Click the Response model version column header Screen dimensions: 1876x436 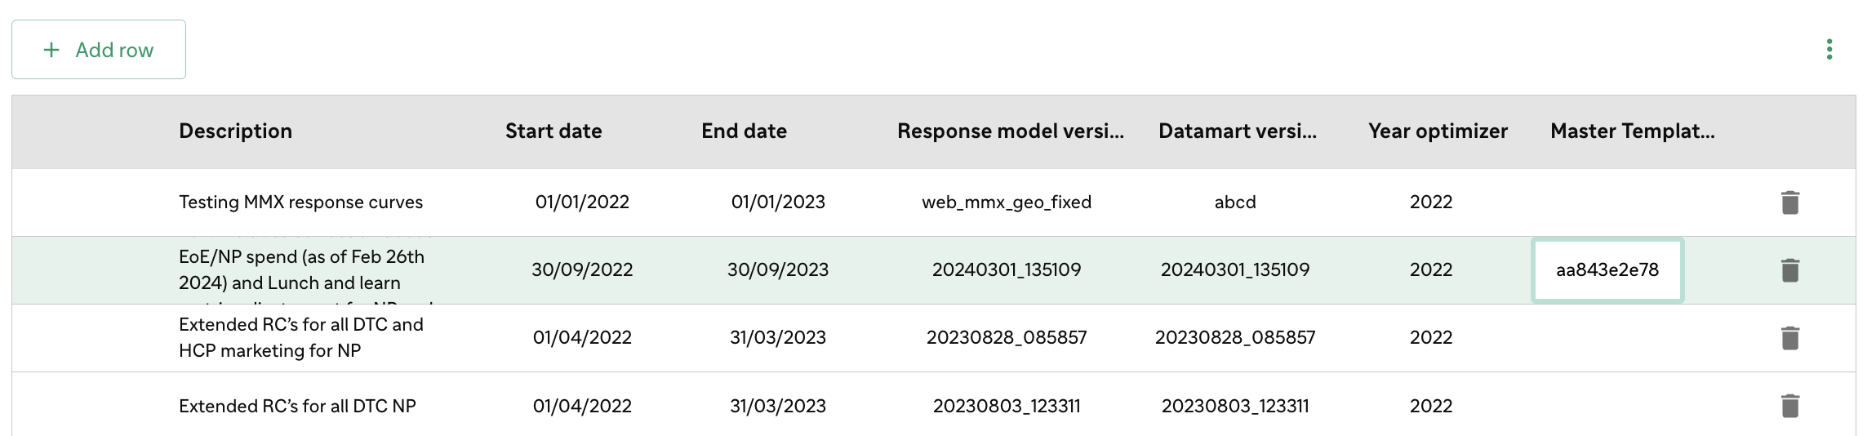tap(1011, 131)
